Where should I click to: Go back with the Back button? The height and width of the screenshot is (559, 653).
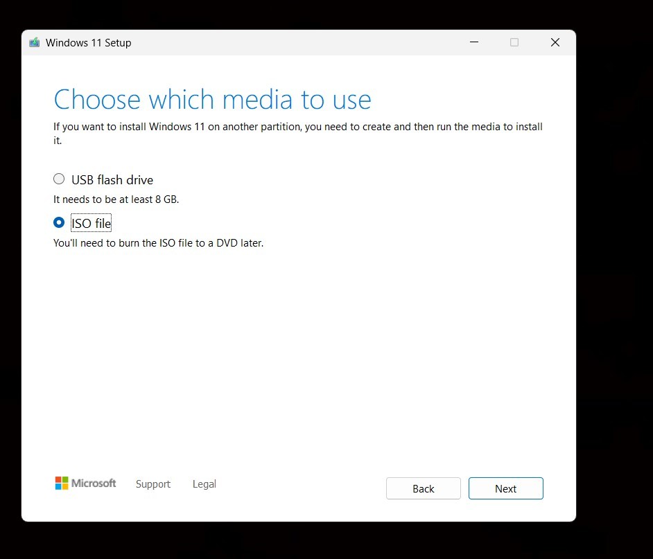423,488
